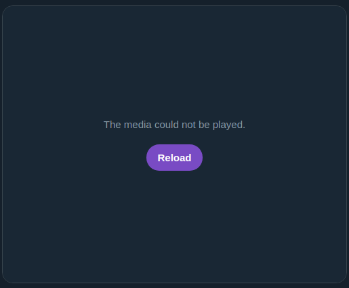Choose Reload to recover from the playback error

174,158
